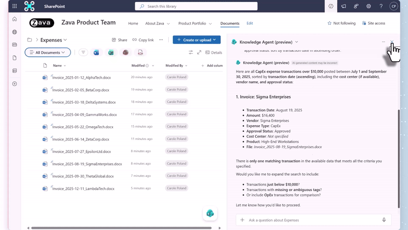Open the My files page icon
Screen dimensions: 408x230
pos(15,58)
